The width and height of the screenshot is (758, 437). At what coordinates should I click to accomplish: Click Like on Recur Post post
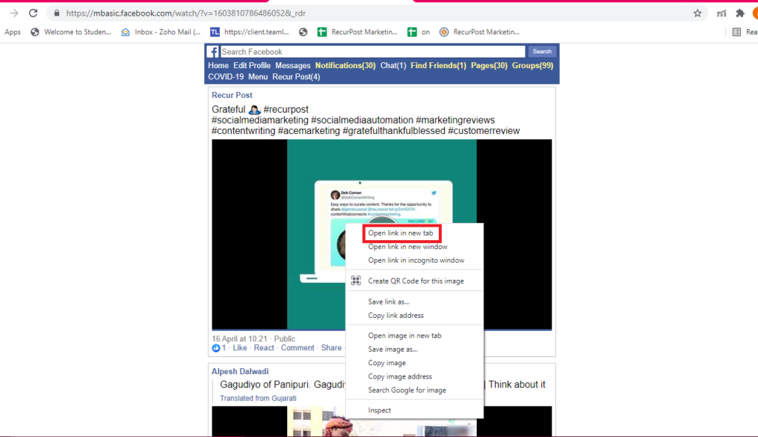click(x=240, y=347)
